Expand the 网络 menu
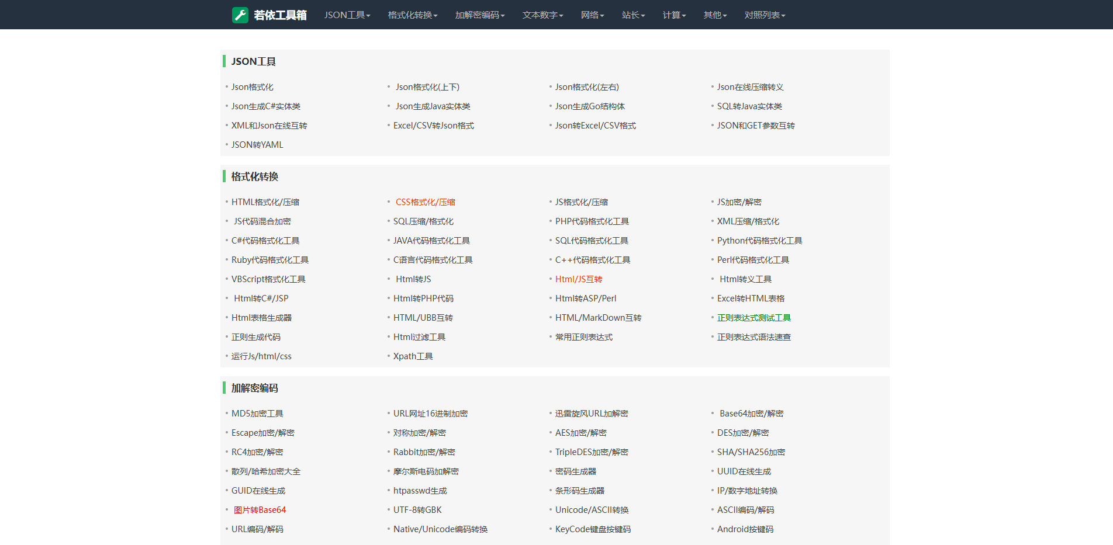Viewport: 1113px width, 545px height. pos(592,15)
